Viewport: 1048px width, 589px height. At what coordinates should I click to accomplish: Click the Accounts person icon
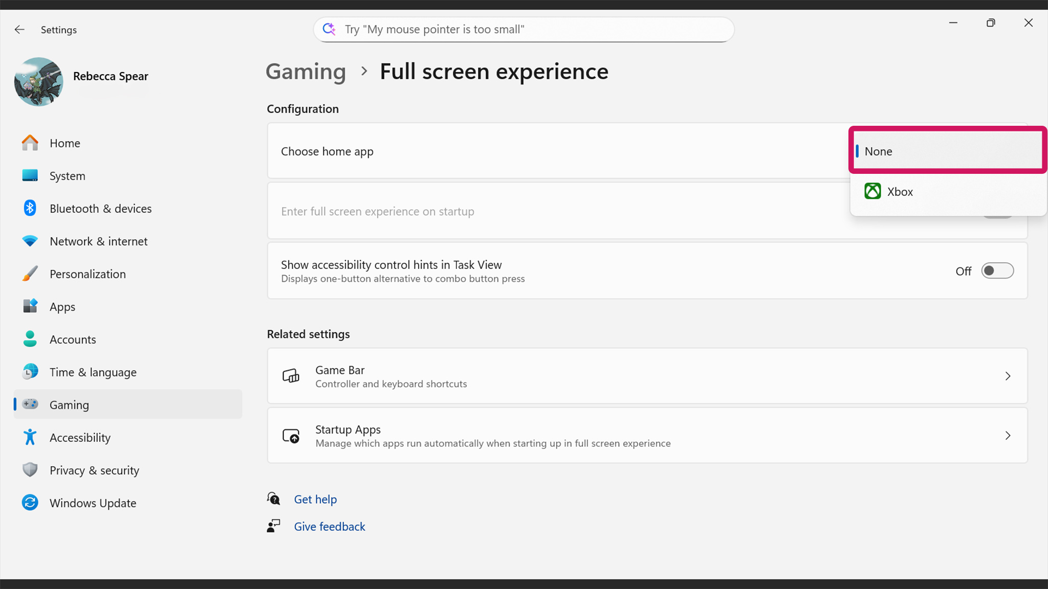pyautogui.click(x=30, y=339)
